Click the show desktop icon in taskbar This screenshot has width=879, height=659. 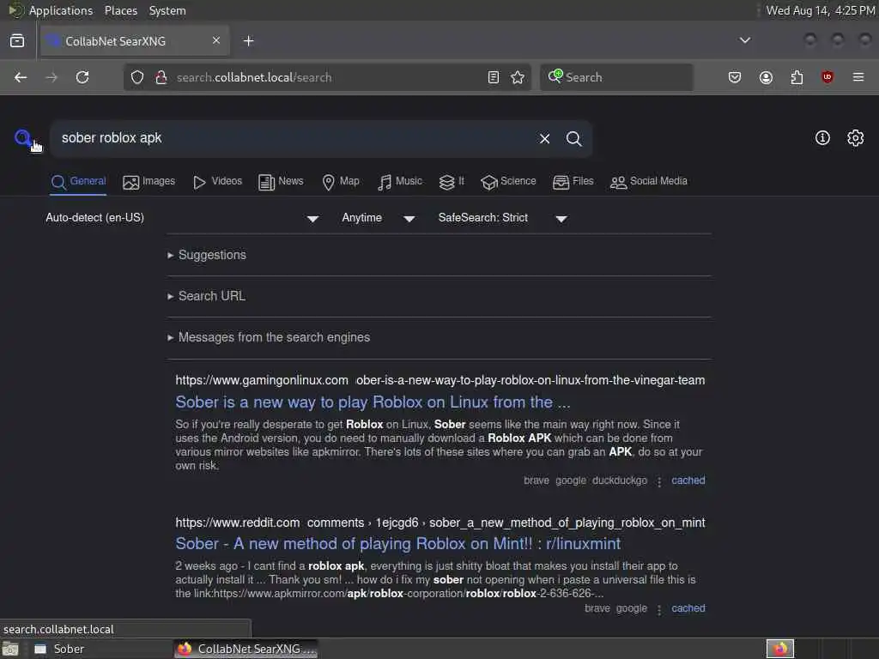10,650
